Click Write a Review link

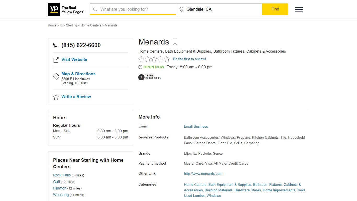(76, 97)
